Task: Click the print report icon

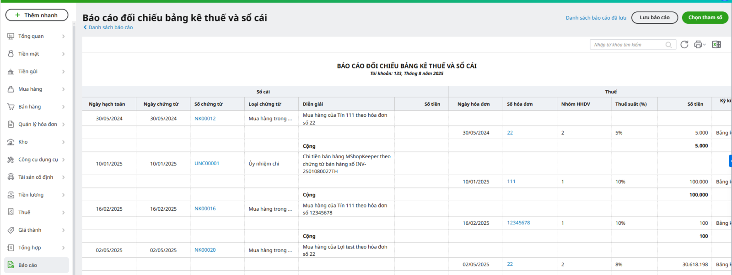Action: [698, 44]
